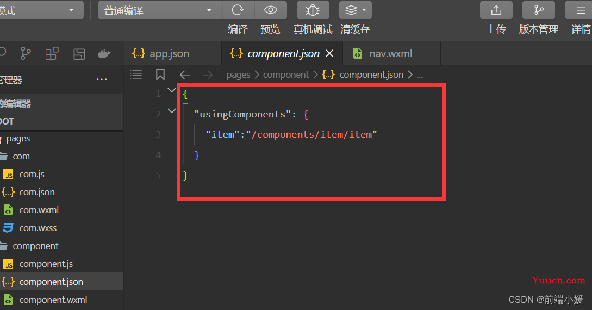Click the "item" key on line 3
The width and height of the screenshot is (592, 310).
pyautogui.click(x=223, y=134)
